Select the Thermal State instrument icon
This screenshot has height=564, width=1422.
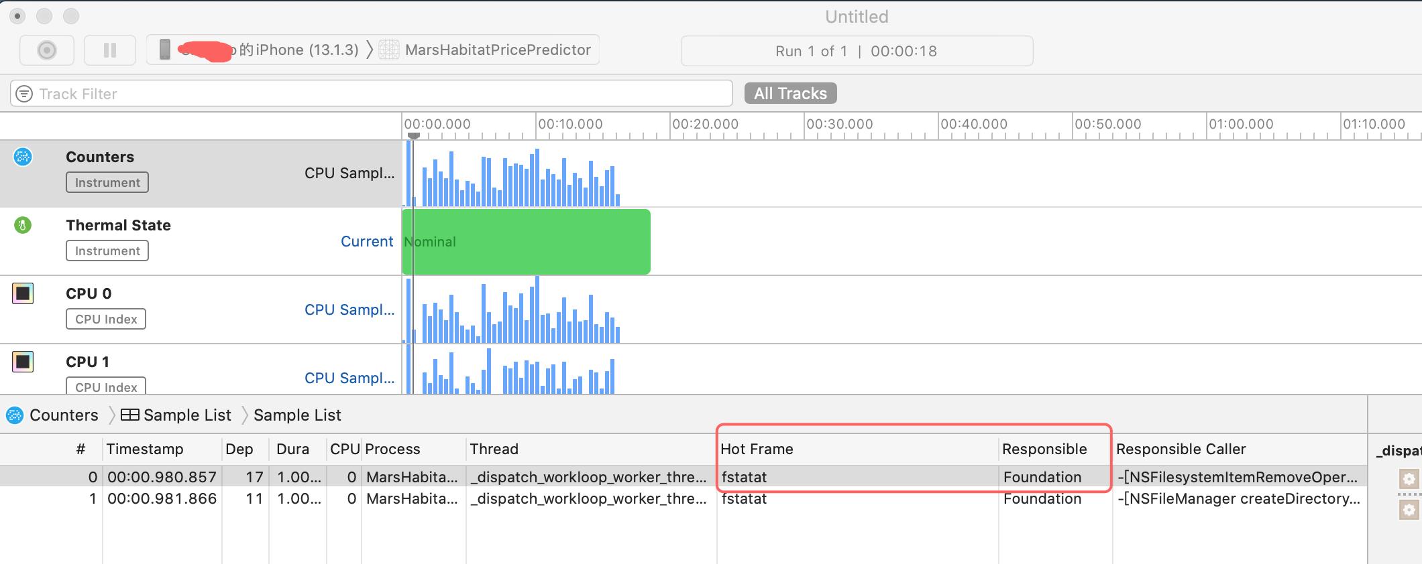click(23, 225)
